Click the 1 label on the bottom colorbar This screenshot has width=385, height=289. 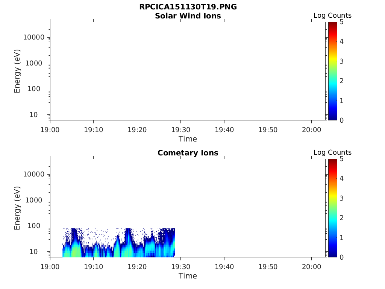pyautogui.click(x=341, y=238)
